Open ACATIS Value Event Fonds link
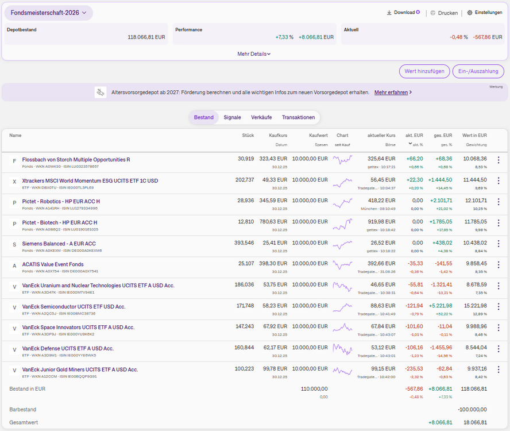The width and height of the screenshot is (510, 431). coord(53,264)
